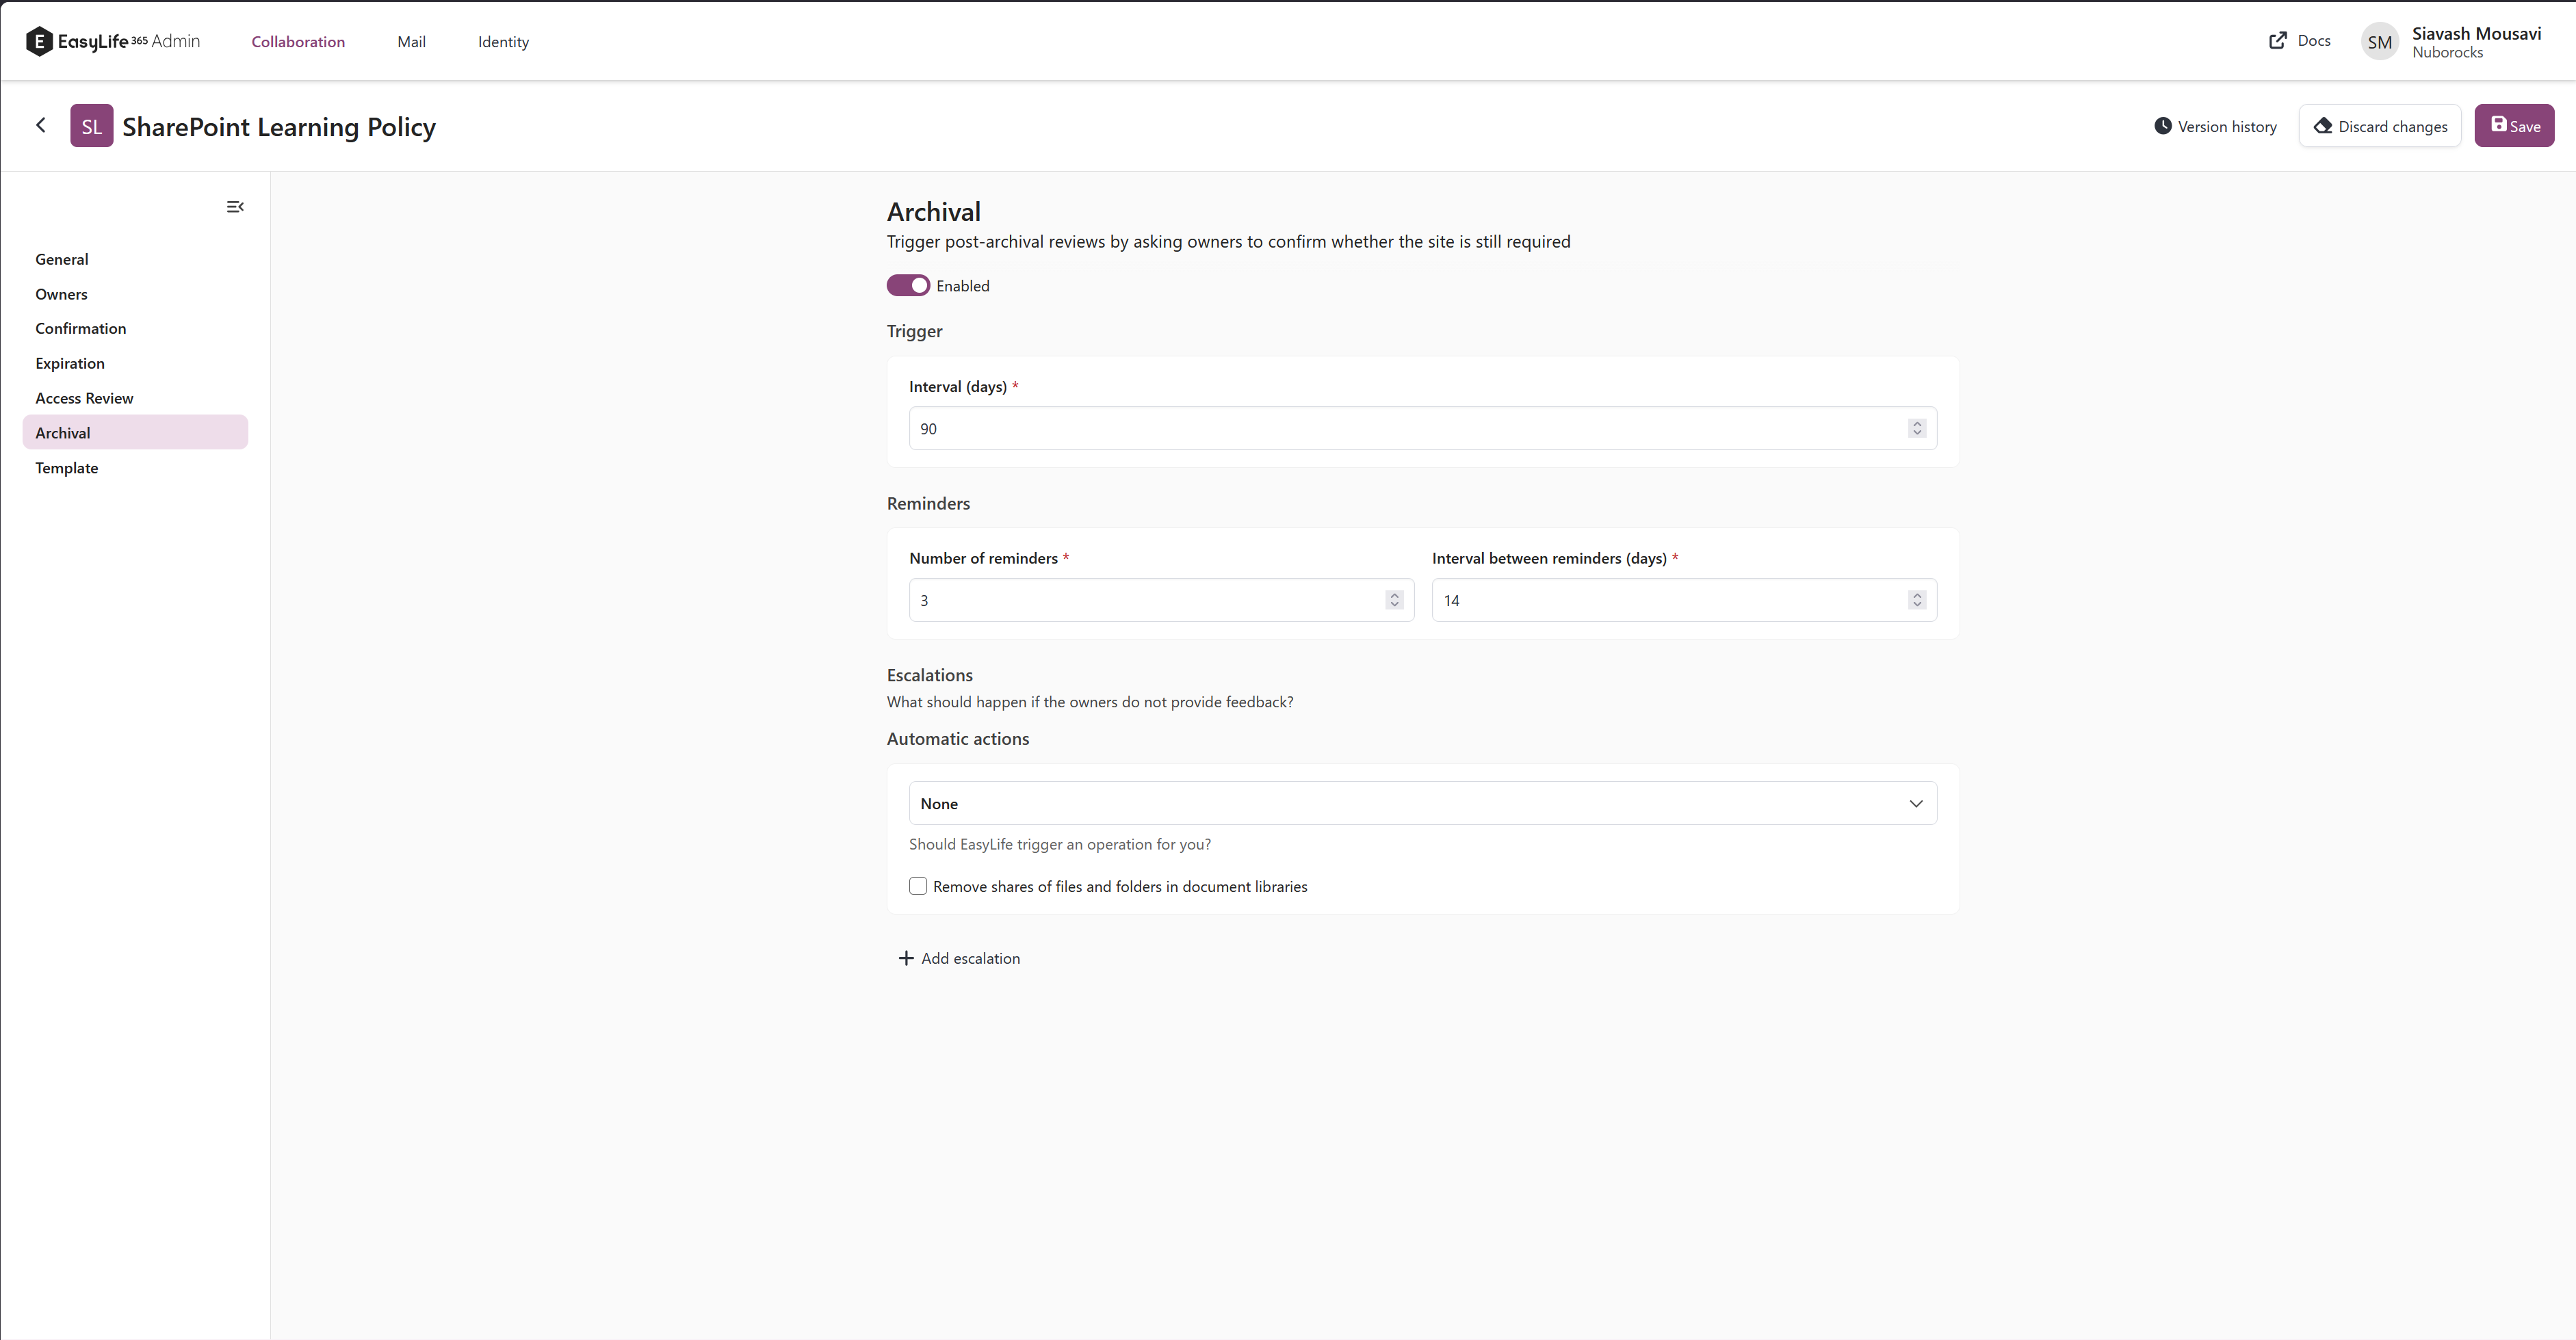Click the SharePoint Learning Policy title
The height and width of the screenshot is (1340, 2576).
point(279,127)
